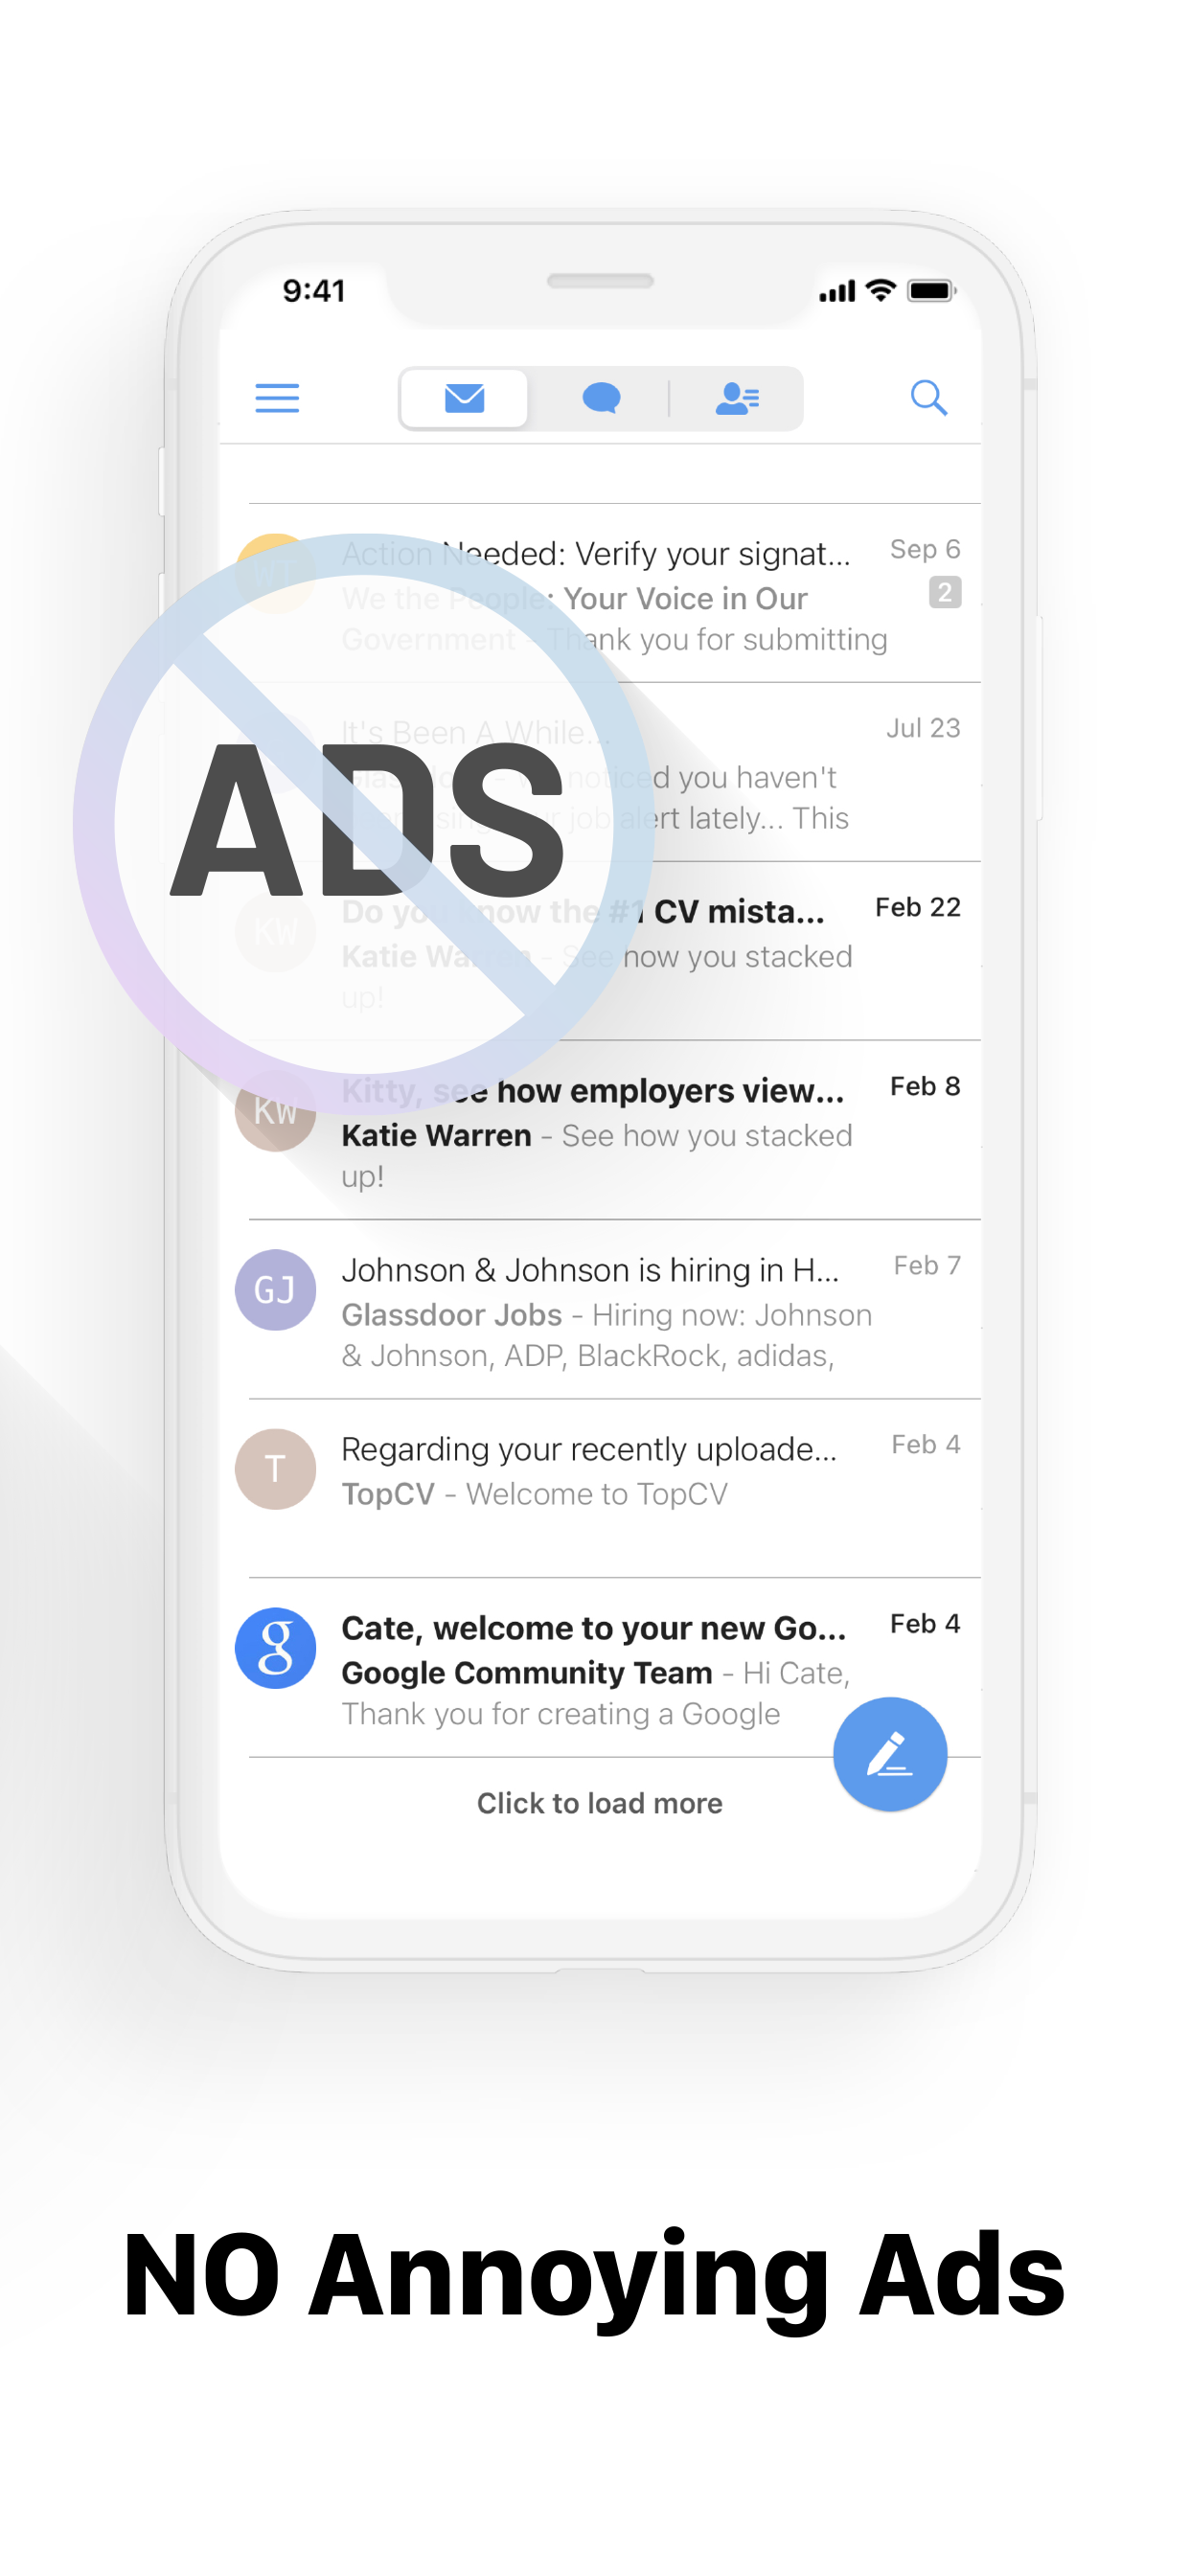This screenshot has width=1190, height=2575.
Task: Tap 'Google Community Team' sender name
Action: coord(527,1673)
